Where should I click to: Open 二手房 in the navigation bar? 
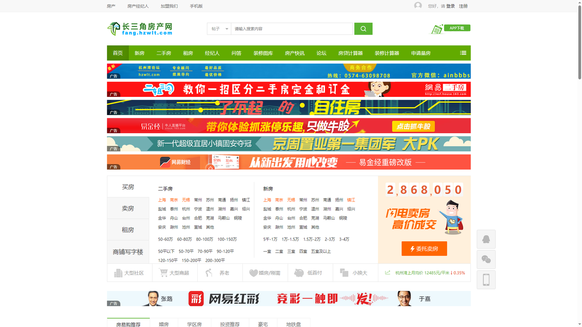click(x=164, y=53)
